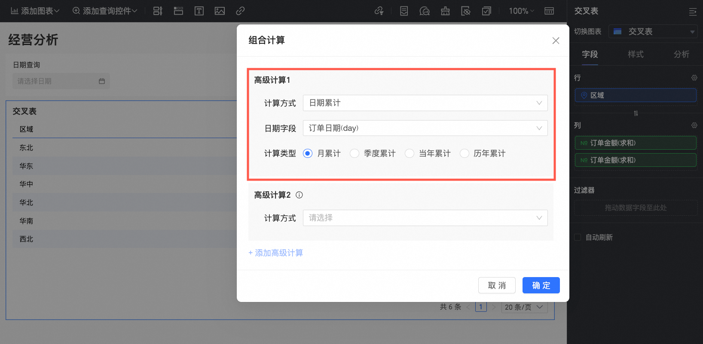
Task: Open the 添加图表 menu
Action: coord(35,11)
